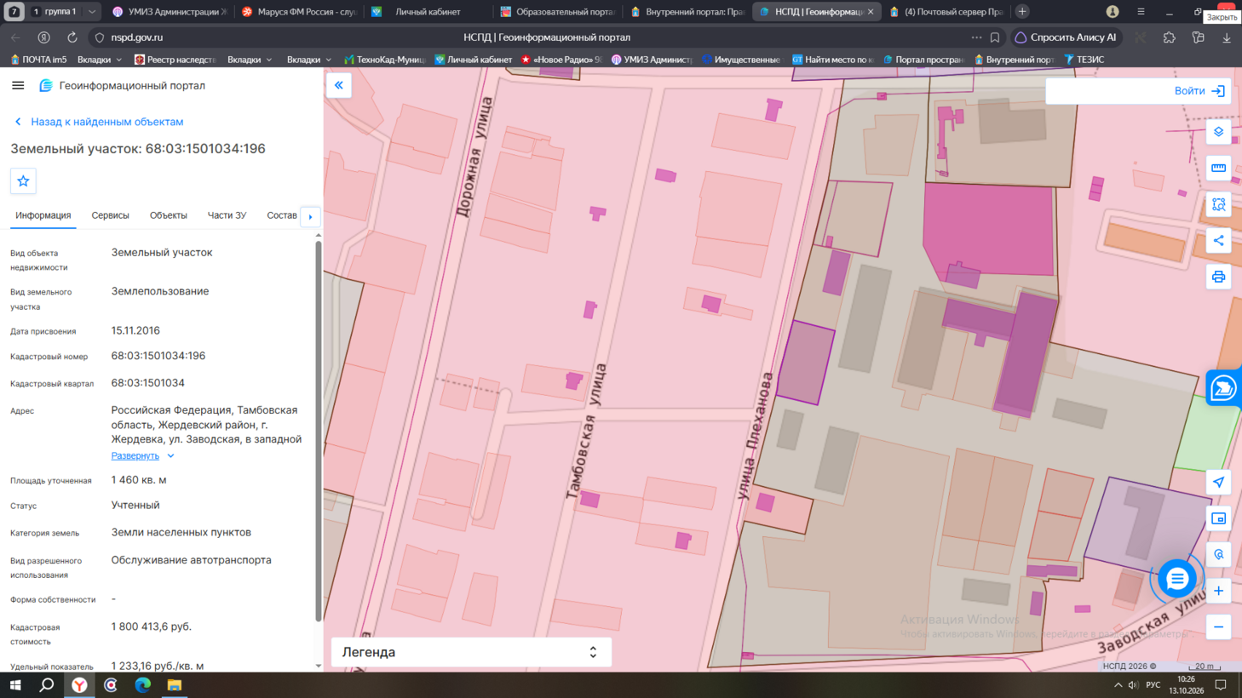
Task: Open the hamburger menu of Геоинформационный портал
Action: click(18, 85)
